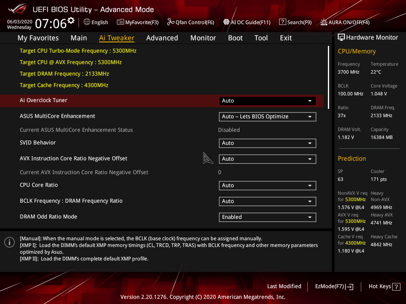Open the Ai Overclock Tuner dropdown
The image size is (406, 304).
[267, 101]
